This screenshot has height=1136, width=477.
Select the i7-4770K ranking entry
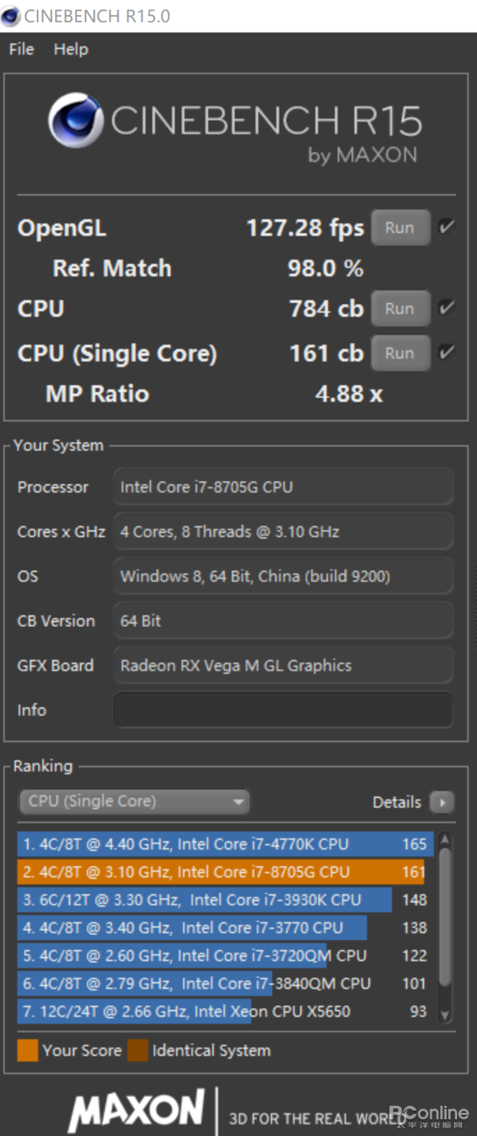(x=225, y=844)
